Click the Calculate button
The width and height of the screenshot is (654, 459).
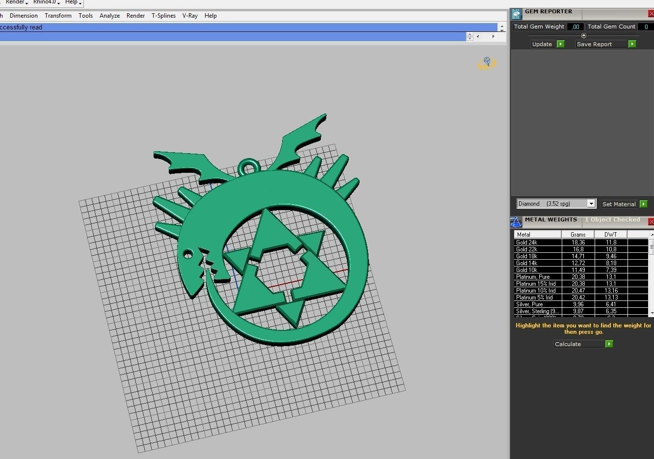coord(579,344)
